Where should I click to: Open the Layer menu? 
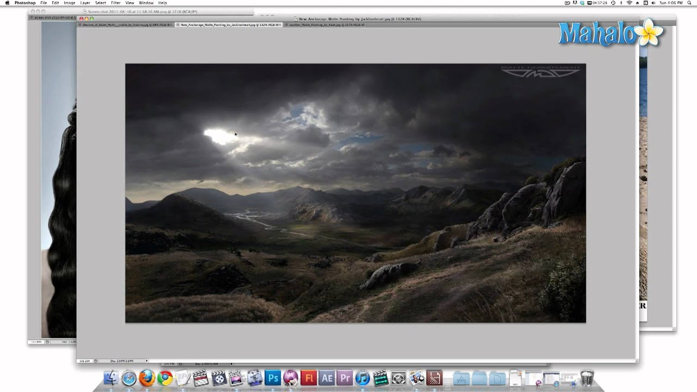pos(85,3)
